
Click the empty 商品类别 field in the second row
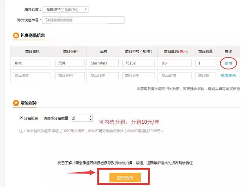70,76
